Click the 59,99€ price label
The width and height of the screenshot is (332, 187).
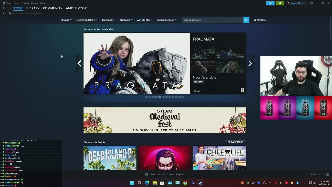point(197,91)
